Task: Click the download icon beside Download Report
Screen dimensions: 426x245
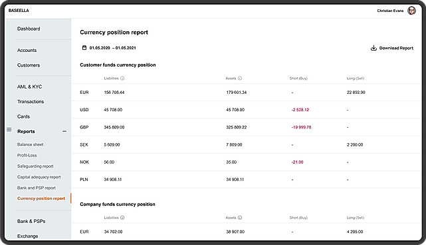Action: click(373, 48)
